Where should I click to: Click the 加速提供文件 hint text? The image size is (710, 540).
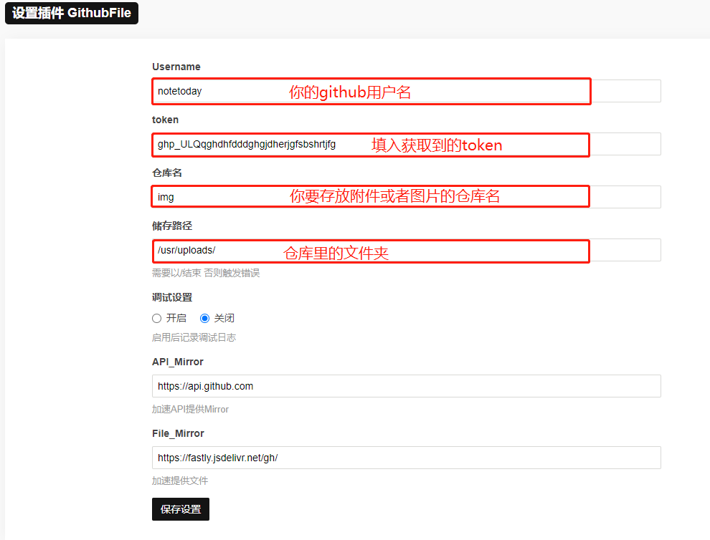(x=180, y=481)
